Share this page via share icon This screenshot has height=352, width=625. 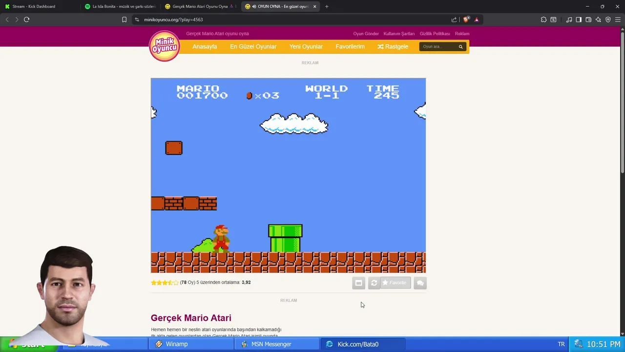pyautogui.click(x=454, y=20)
